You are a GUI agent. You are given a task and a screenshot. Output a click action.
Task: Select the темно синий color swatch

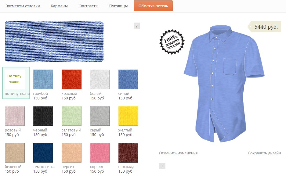(43, 152)
